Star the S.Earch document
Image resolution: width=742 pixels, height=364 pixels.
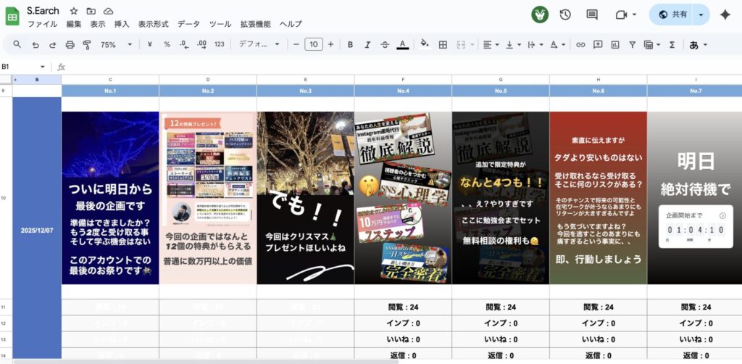(x=74, y=12)
